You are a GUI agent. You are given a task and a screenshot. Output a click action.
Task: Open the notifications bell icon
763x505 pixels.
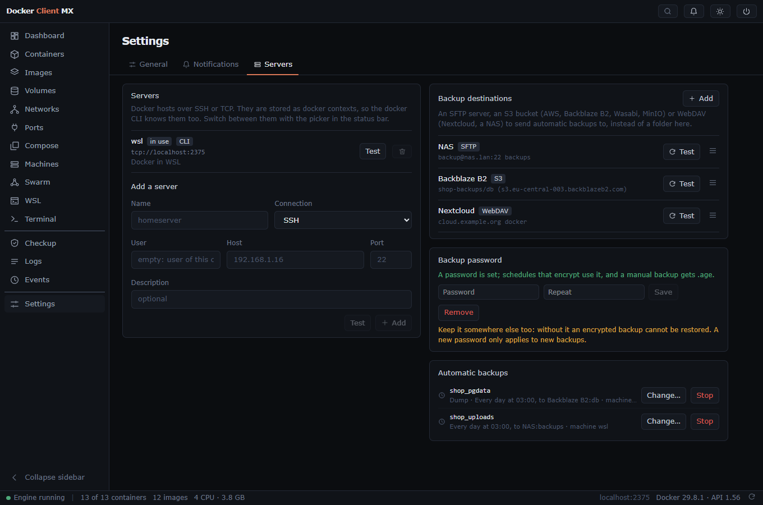pyautogui.click(x=694, y=11)
